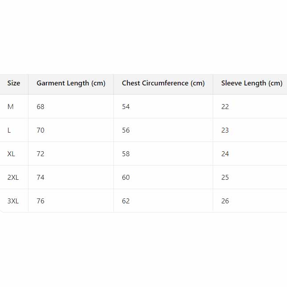Click the Sleeve Length (cm) header

(x=251, y=83)
